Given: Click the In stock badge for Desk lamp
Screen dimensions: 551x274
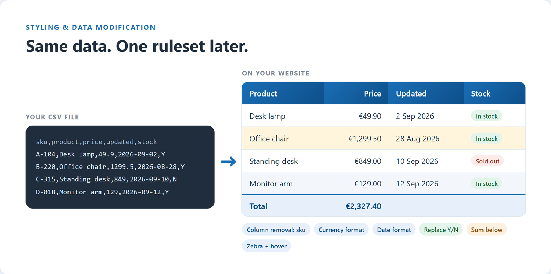Looking at the screenshot, I should pos(487,116).
